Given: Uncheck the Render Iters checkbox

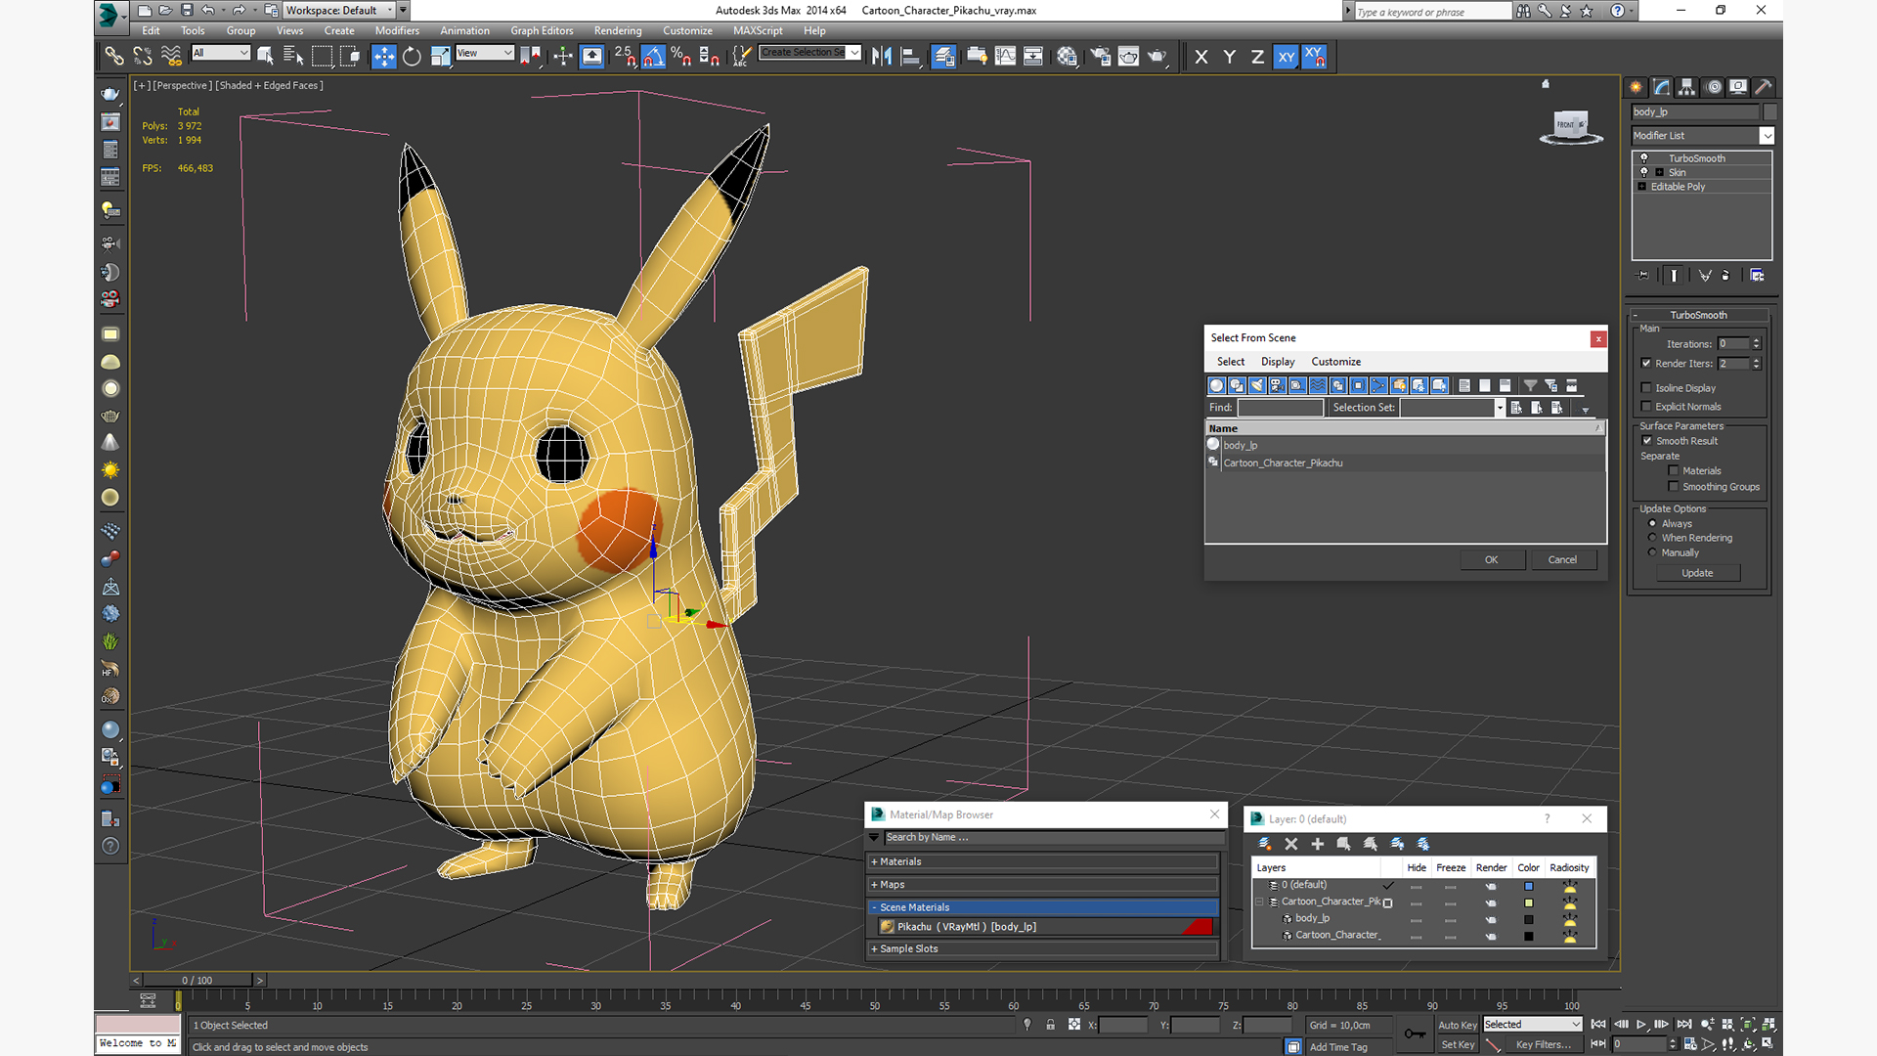Looking at the screenshot, I should pos(1646,364).
